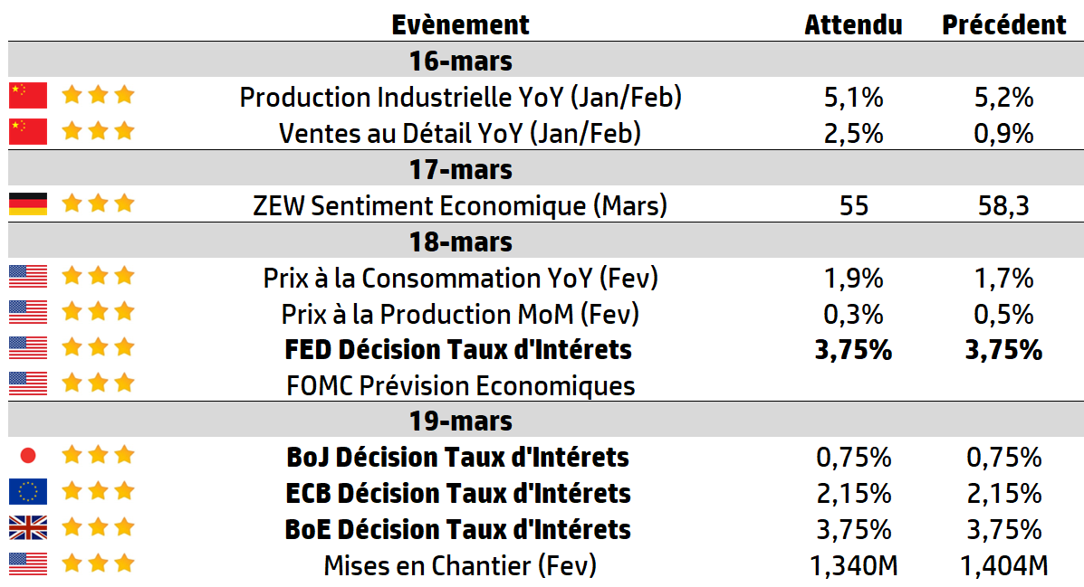Select the 18-mars date header row
The width and height of the screenshot is (1084, 587).
[x=460, y=241]
